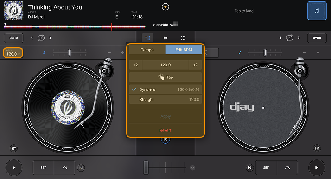Halve the loop length on left deck
The image size is (331, 179).
(x=32, y=38)
